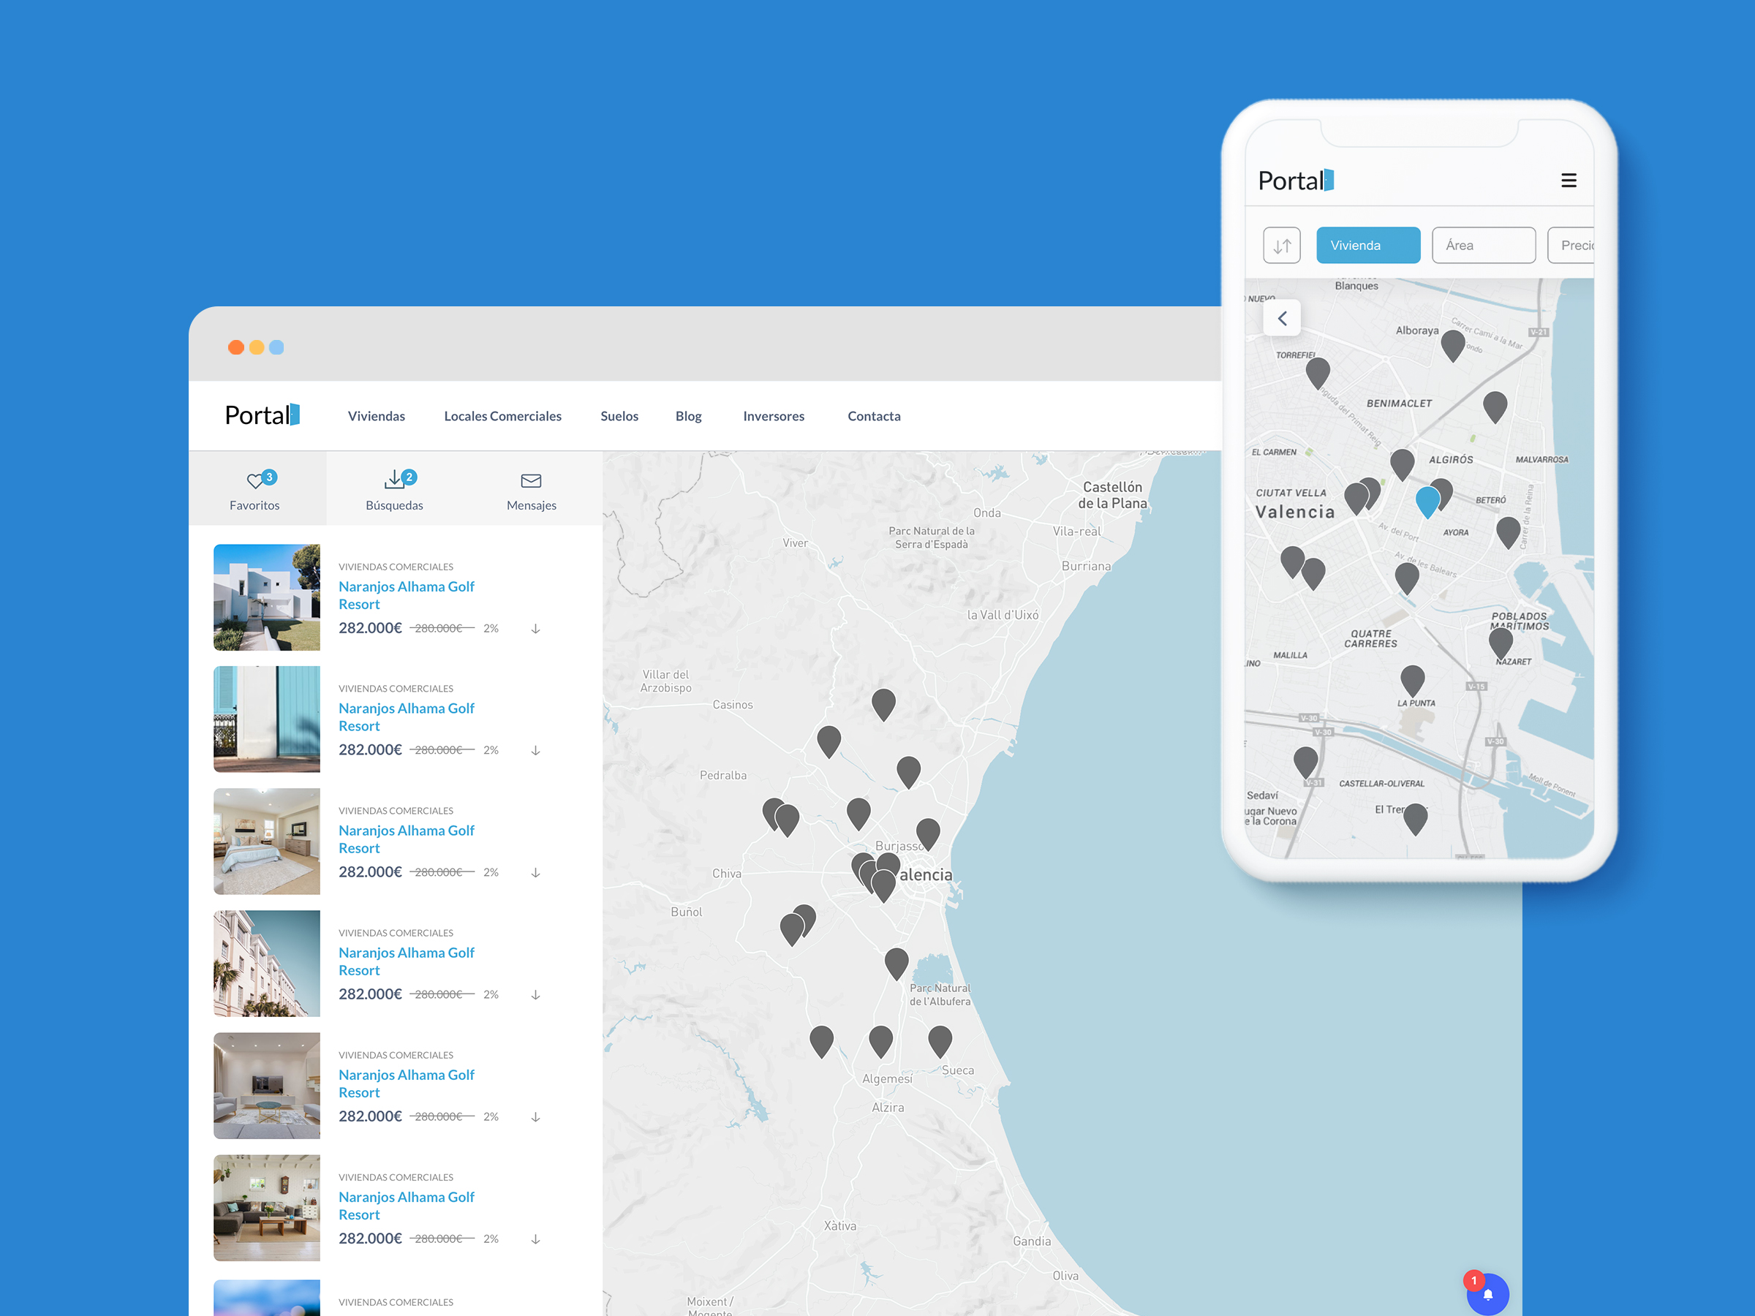
Task: Select the Vivienda filter on phone
Action: click(1368, 245)
